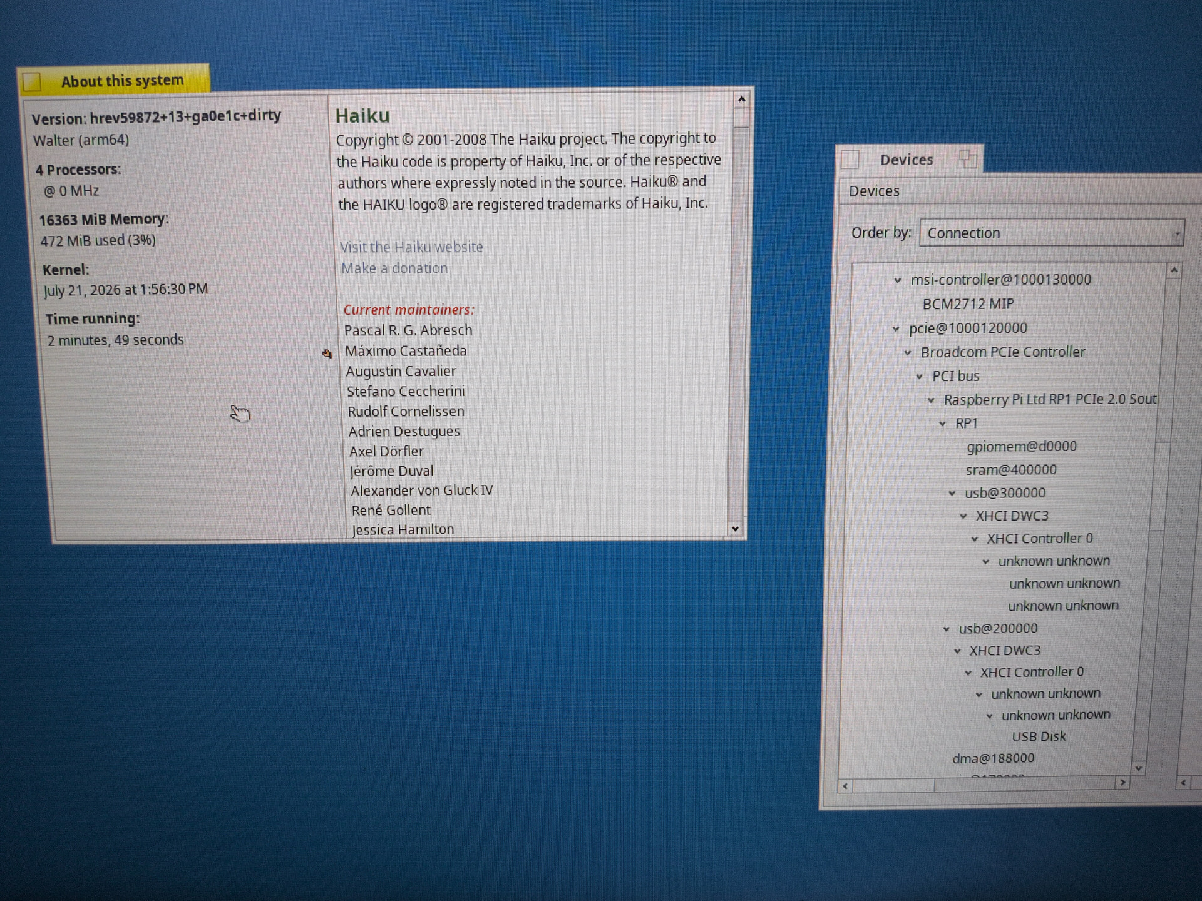Select the USB Disk device
Image resolution: width=1202 pixels, height=901 pixels.
(1039, 736)
